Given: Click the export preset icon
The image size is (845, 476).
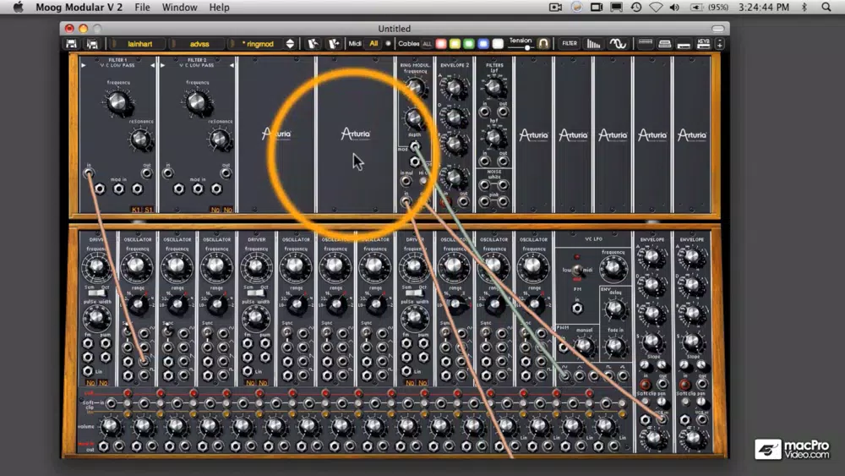Looking at the screenshot, I should pyautogui.click(x=334, y=44).
